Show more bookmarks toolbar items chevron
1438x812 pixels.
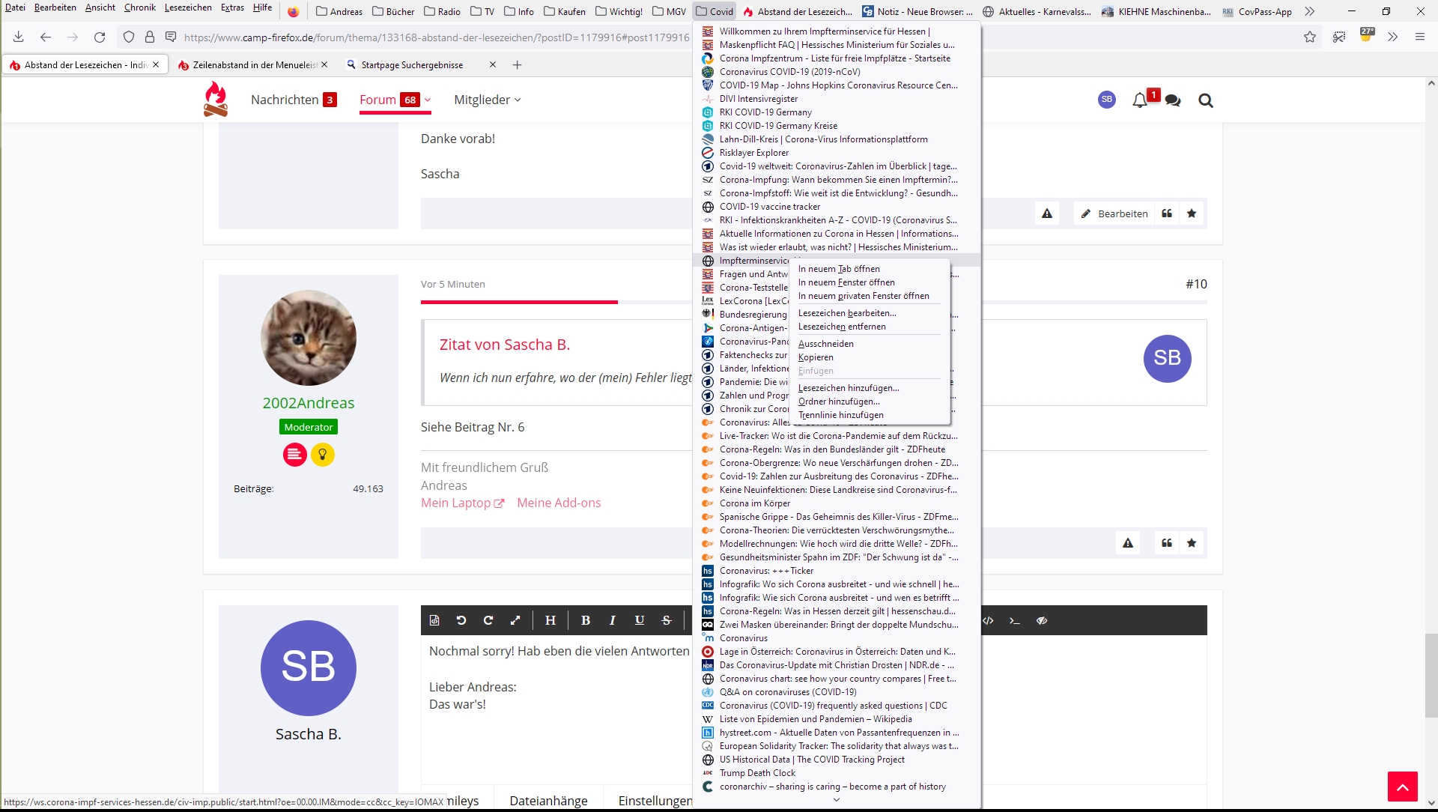click(1309, 11)
